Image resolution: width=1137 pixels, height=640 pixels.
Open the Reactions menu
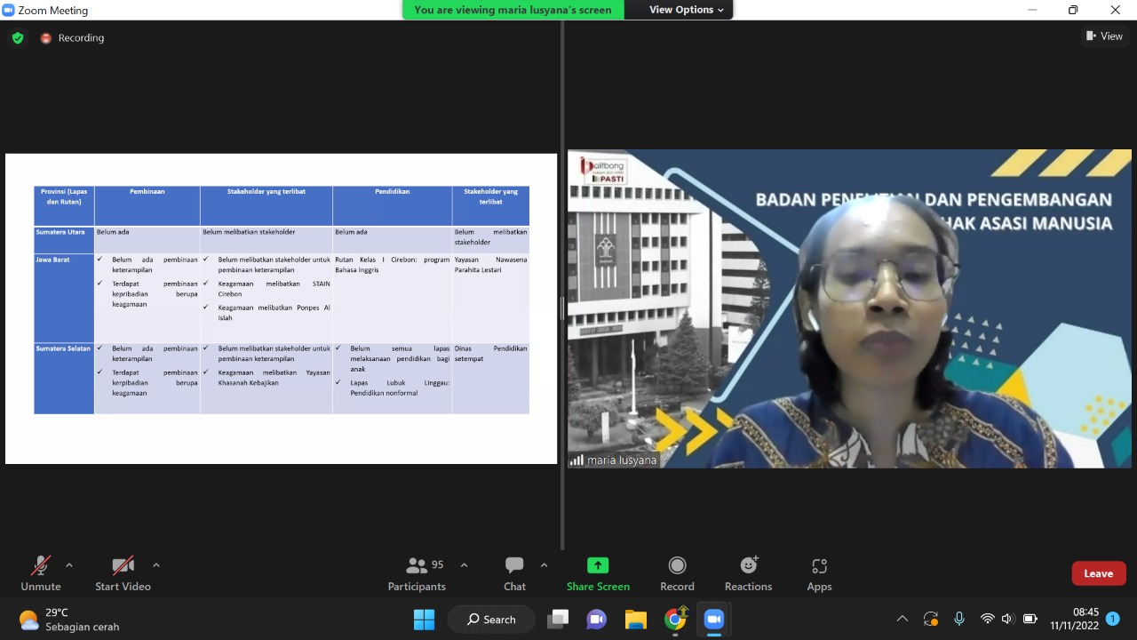pos(748,573)
